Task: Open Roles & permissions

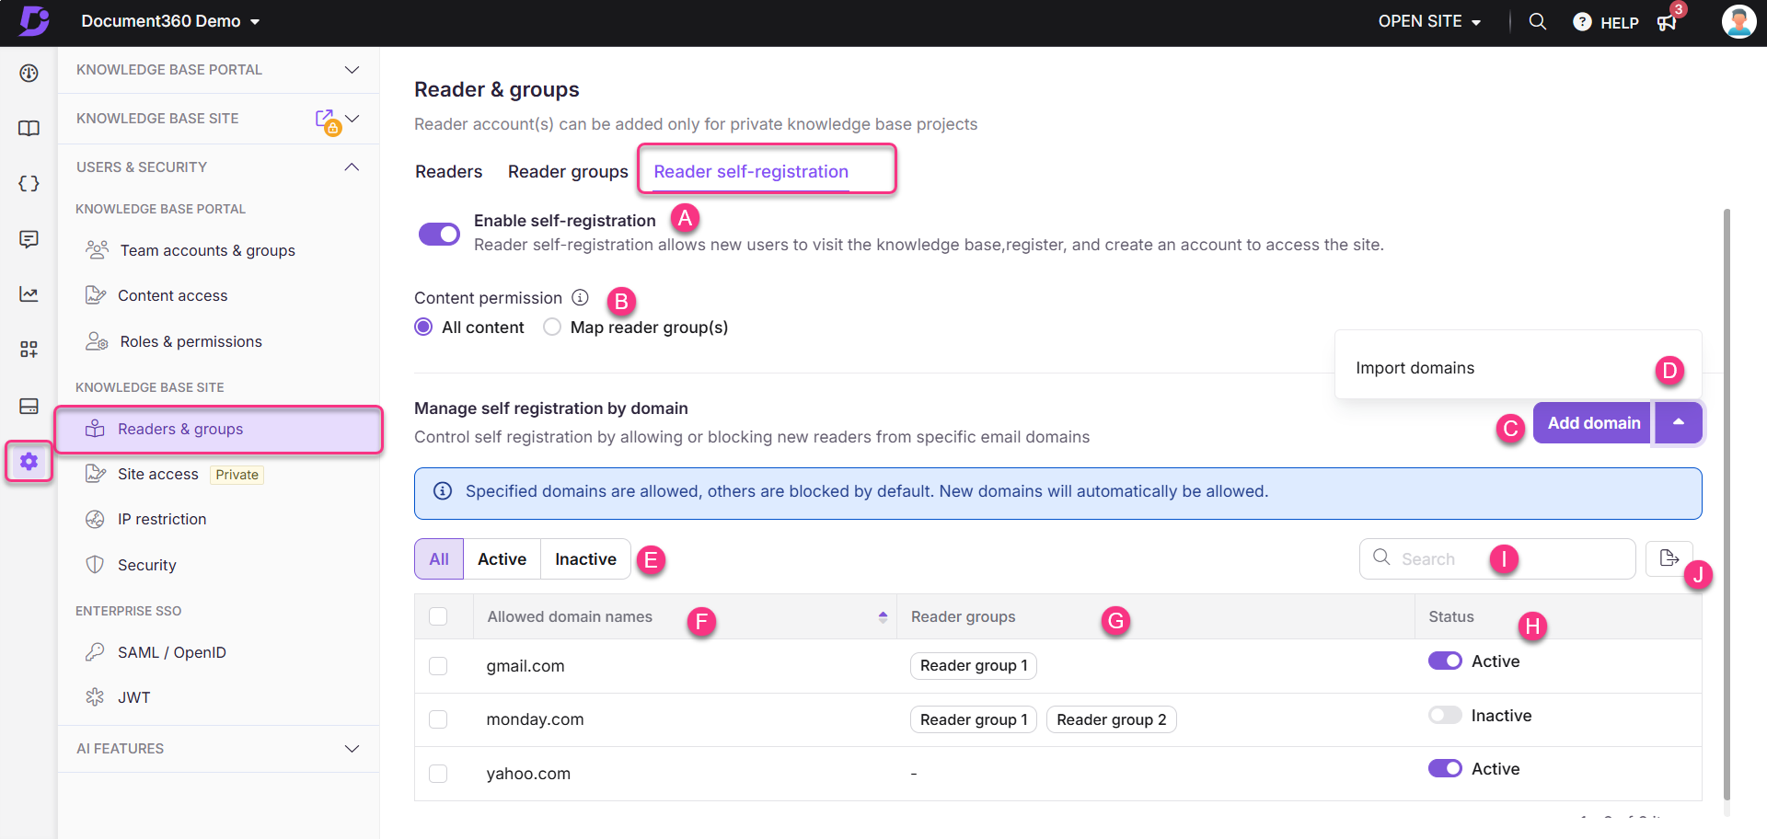Action: [191, 341]
